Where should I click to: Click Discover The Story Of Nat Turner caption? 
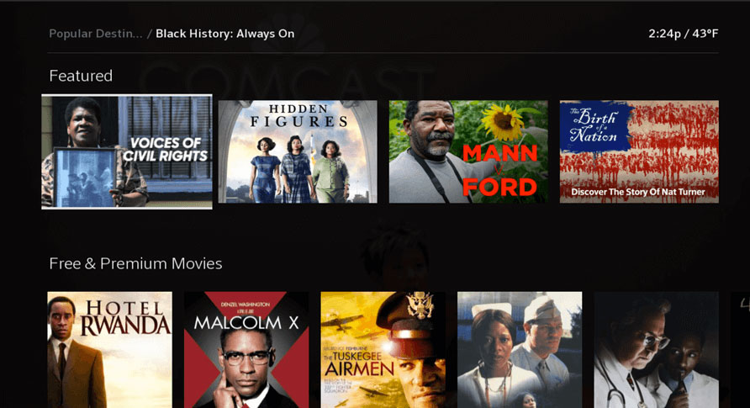coord(637,192)
